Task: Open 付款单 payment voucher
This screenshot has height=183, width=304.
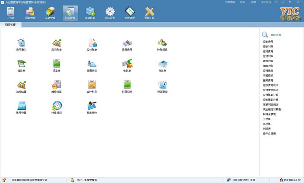Action: [162, 66]
